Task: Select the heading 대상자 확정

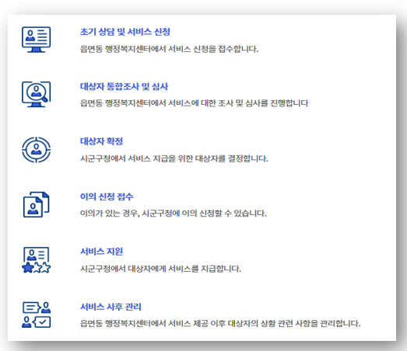Action: (x=101, y=141)
